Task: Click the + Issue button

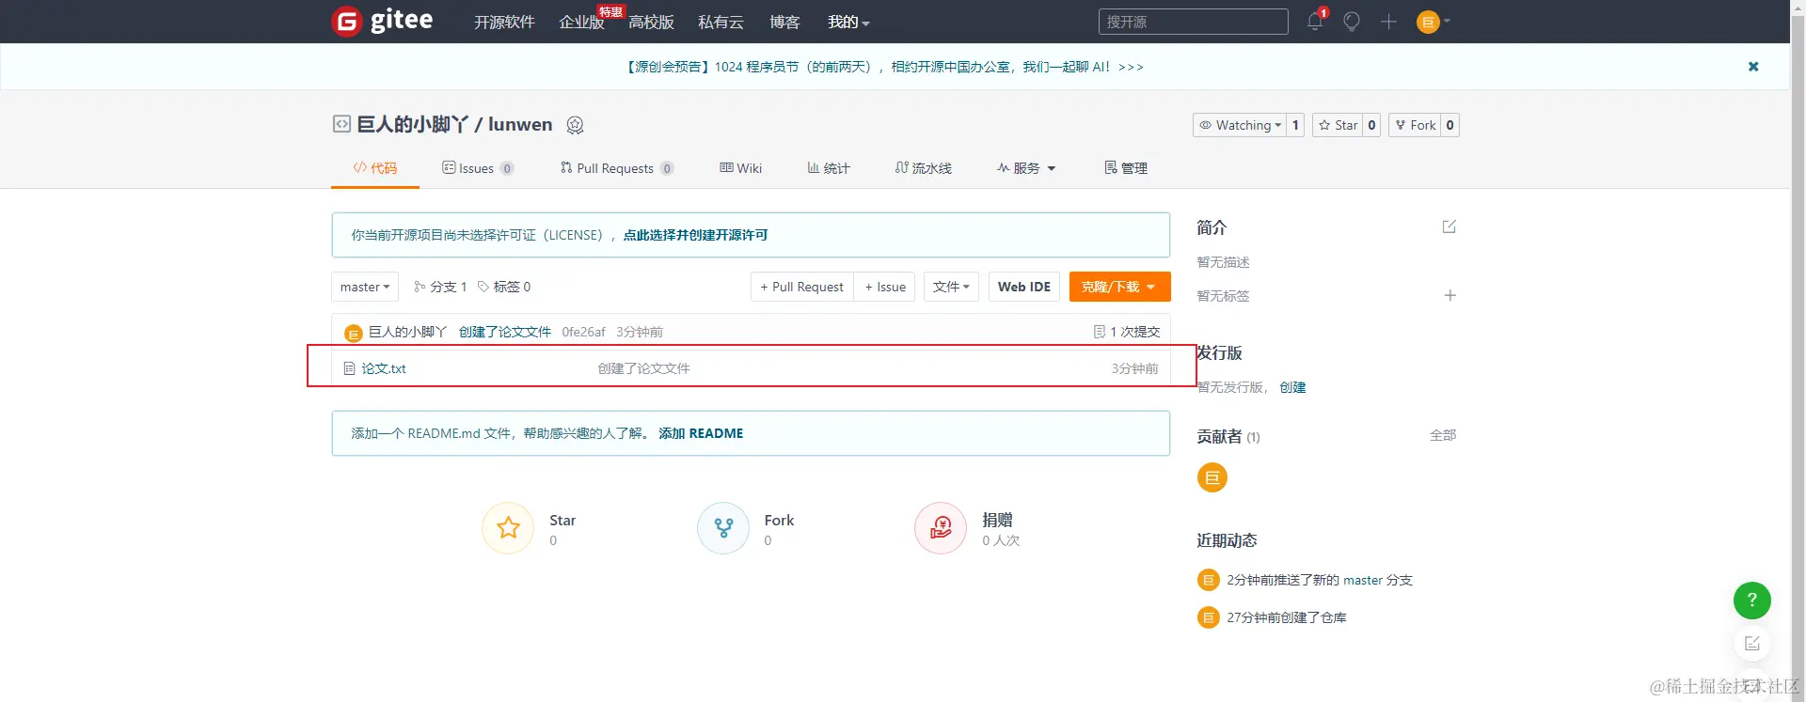Action: click(885, 287)
